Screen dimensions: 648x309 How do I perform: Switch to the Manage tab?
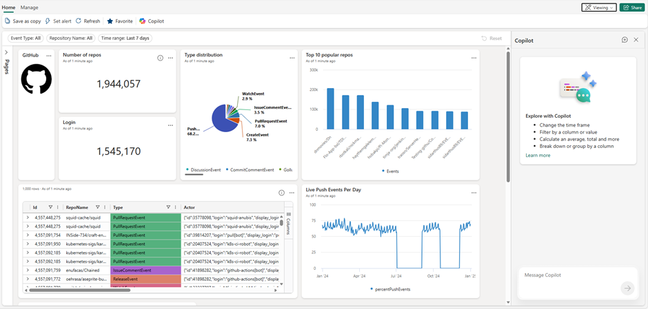tap(30, 8)
